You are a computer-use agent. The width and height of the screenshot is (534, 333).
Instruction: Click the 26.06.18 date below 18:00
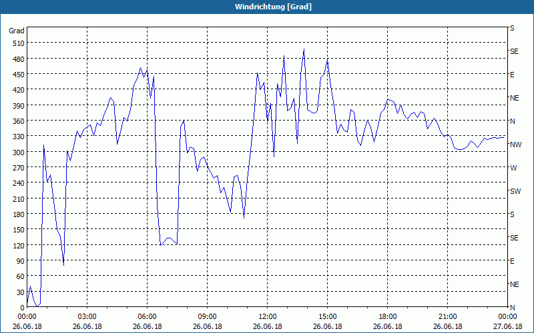click(388, 326)
